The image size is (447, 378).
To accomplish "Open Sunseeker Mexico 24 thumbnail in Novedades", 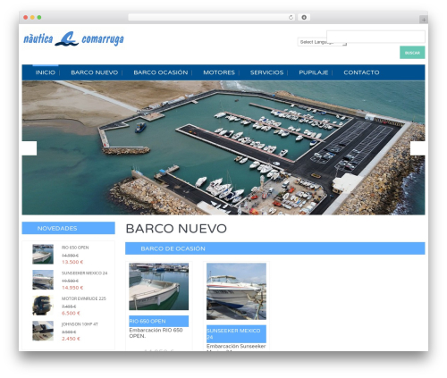I will point(43,280).
